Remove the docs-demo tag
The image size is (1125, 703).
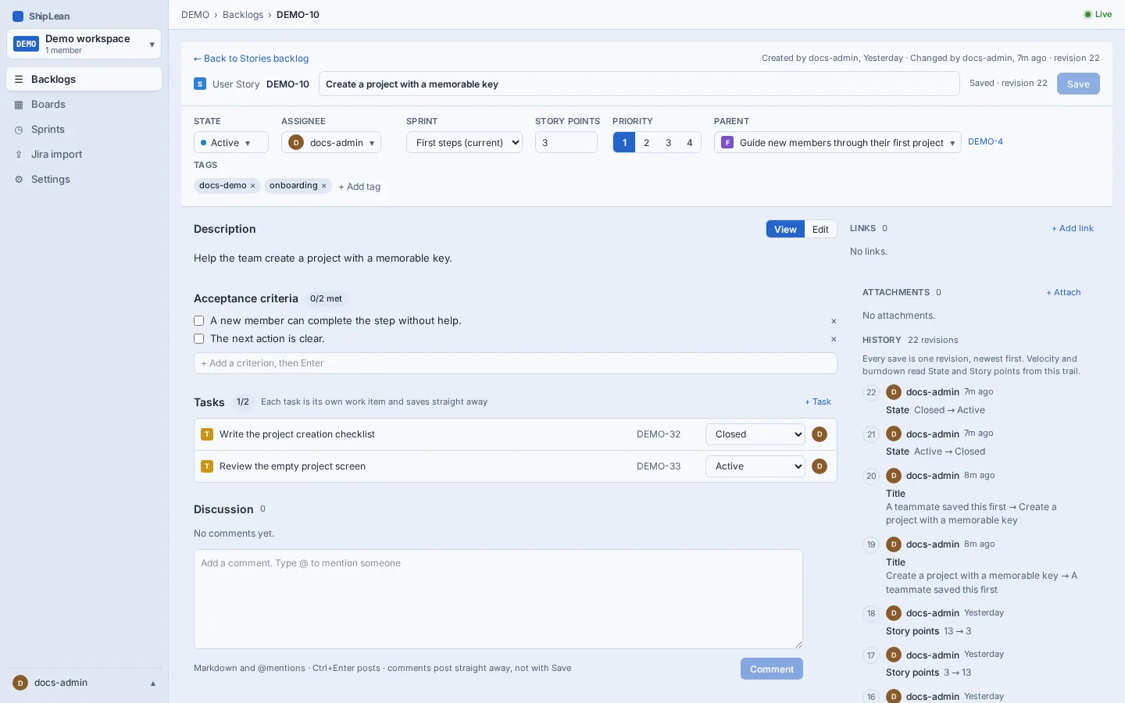point(253,186)
